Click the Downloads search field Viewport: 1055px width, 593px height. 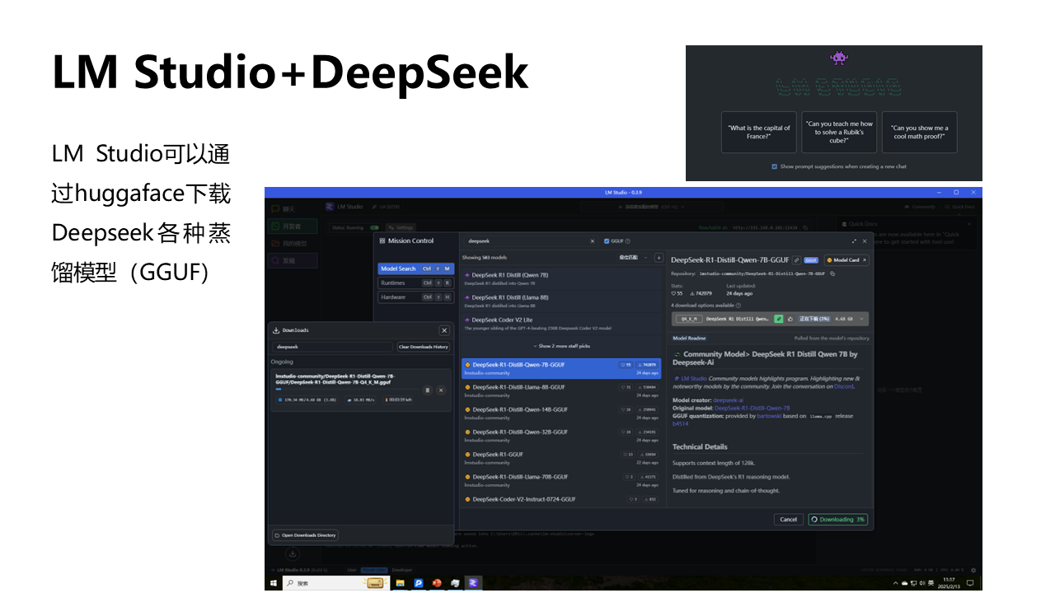[x=333, y=347]
